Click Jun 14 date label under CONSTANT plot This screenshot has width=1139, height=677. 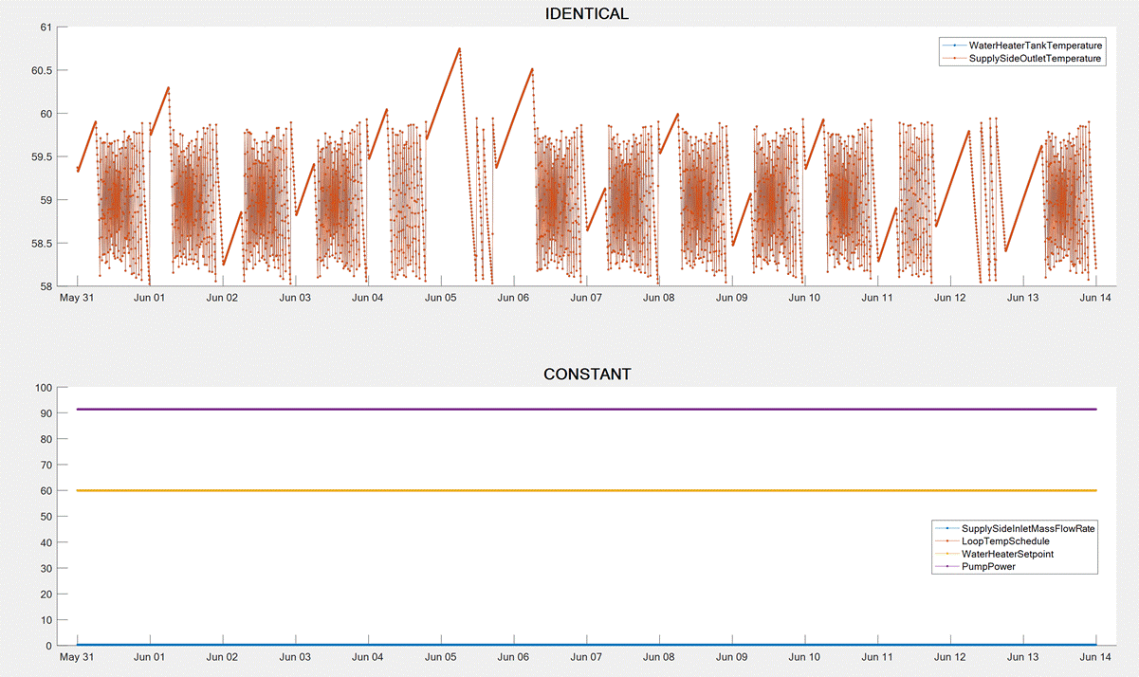(1096, 656)
